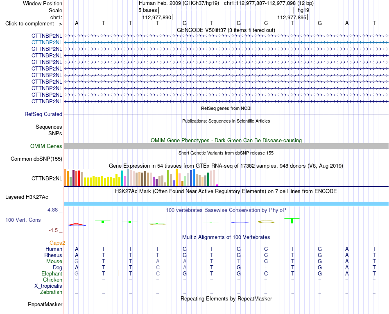Viewport: 389px width, 314px height.
Task: Click the gray OMIM Genes bar
Action: [x=226, y=146]
